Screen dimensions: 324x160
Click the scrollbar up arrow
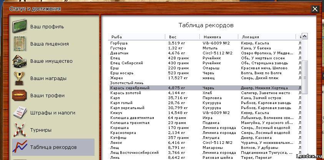click(304, 36)
